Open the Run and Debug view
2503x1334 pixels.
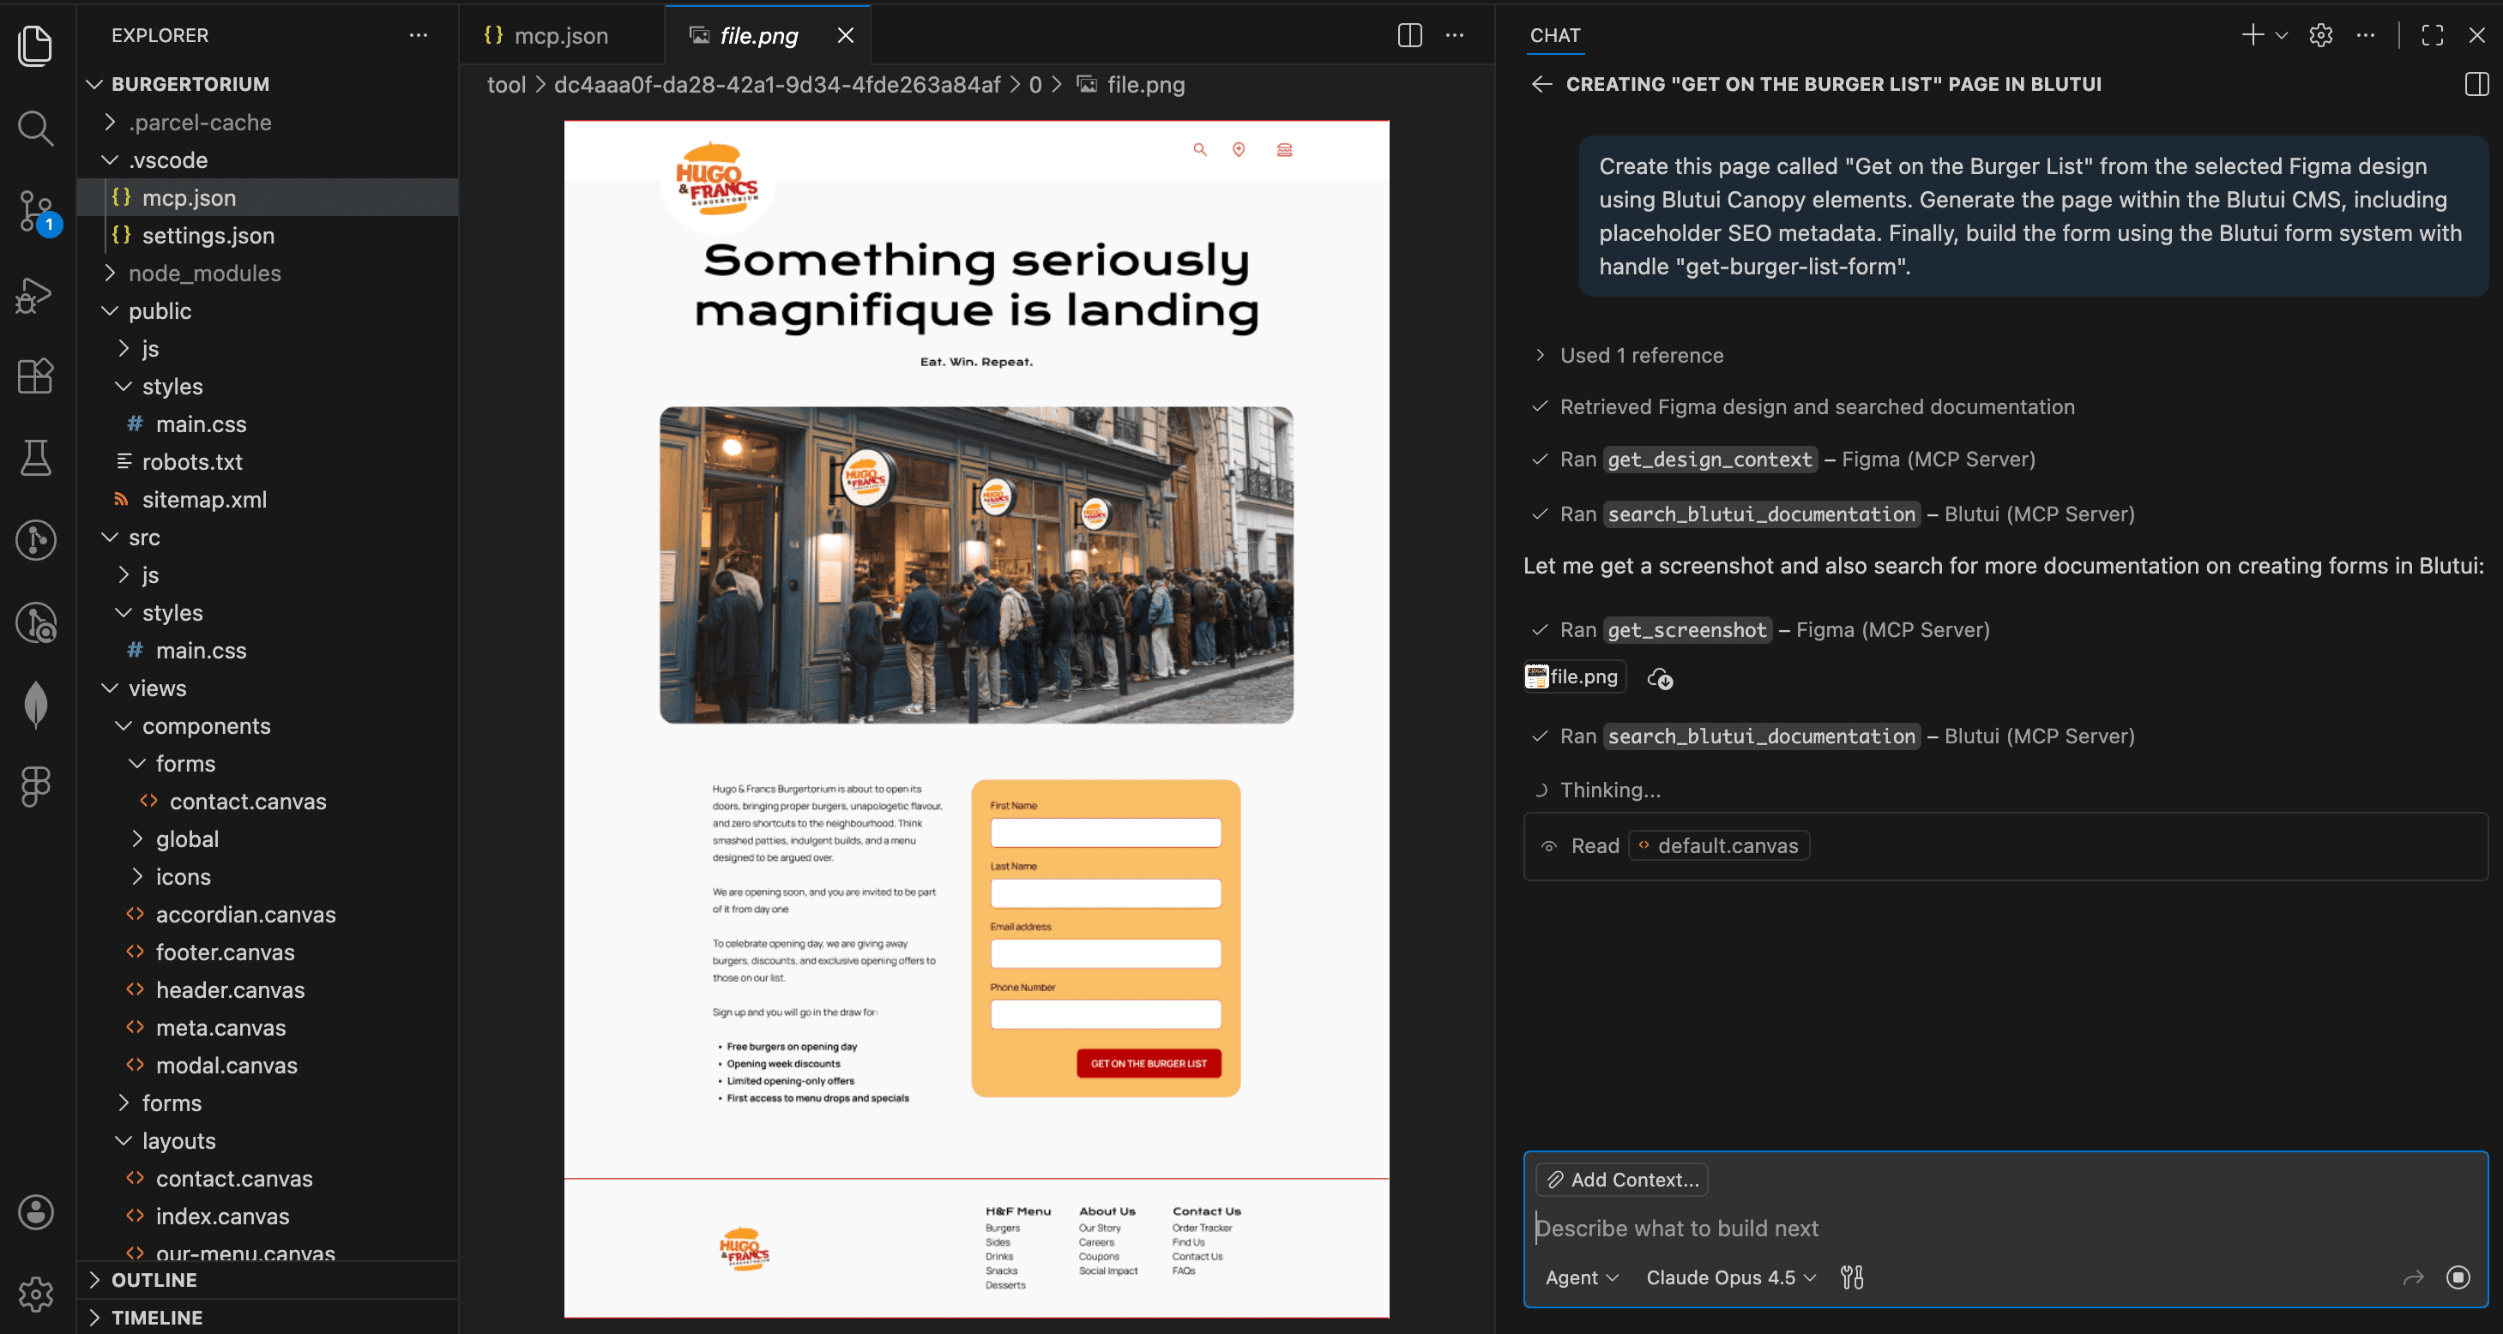click(35, 295)
